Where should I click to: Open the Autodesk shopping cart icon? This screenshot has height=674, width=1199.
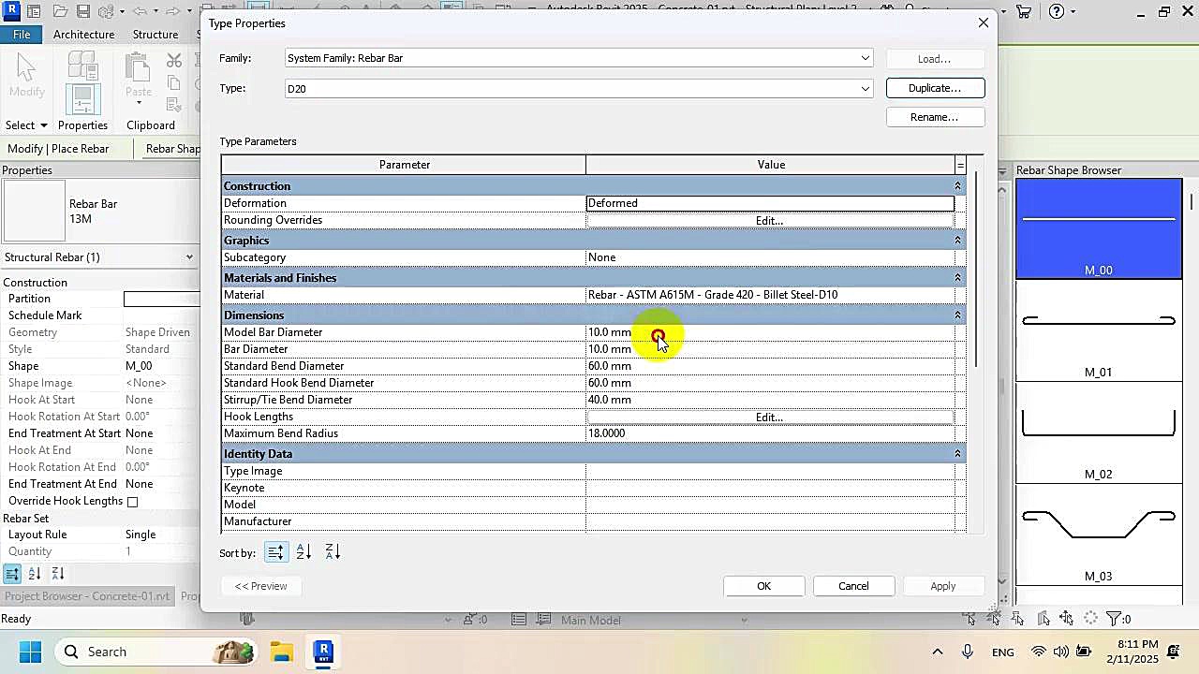coord(1024,11)
